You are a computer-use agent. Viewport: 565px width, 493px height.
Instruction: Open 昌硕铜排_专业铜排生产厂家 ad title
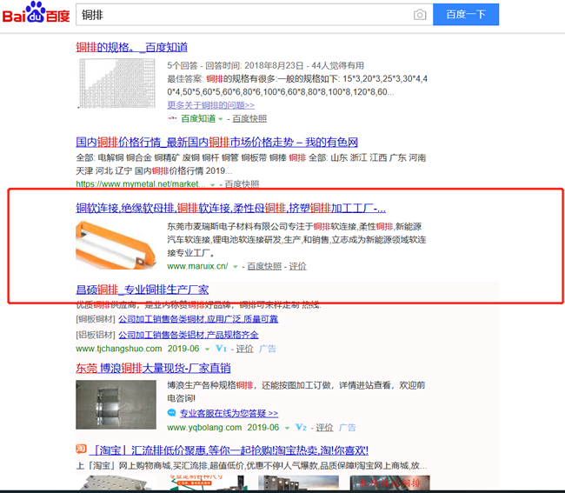(x=143, y=290)
